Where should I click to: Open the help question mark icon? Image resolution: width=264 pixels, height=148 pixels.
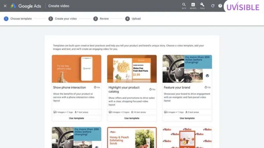[220, 6]
